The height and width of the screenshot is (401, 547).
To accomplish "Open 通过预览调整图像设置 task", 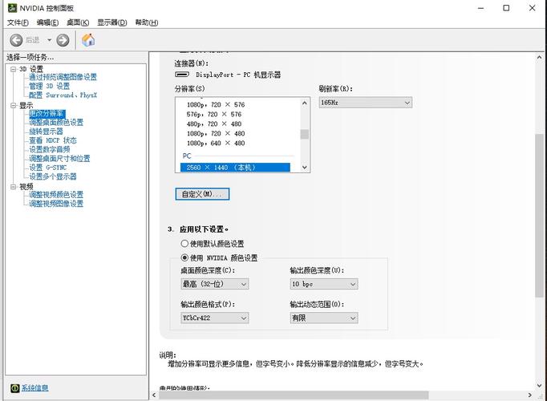I will click(63, 77).
